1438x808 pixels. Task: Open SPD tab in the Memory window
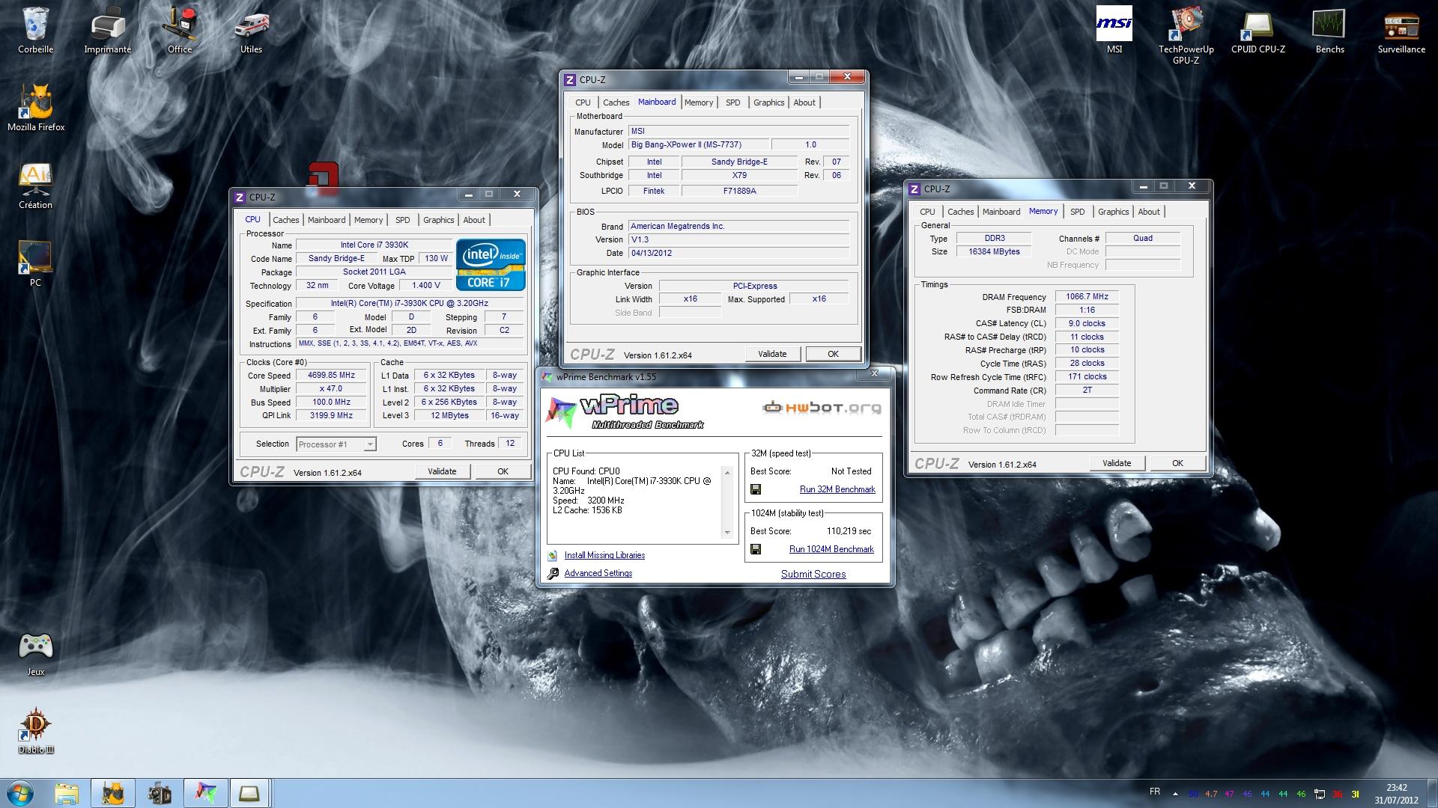(x=1077, y=212)
